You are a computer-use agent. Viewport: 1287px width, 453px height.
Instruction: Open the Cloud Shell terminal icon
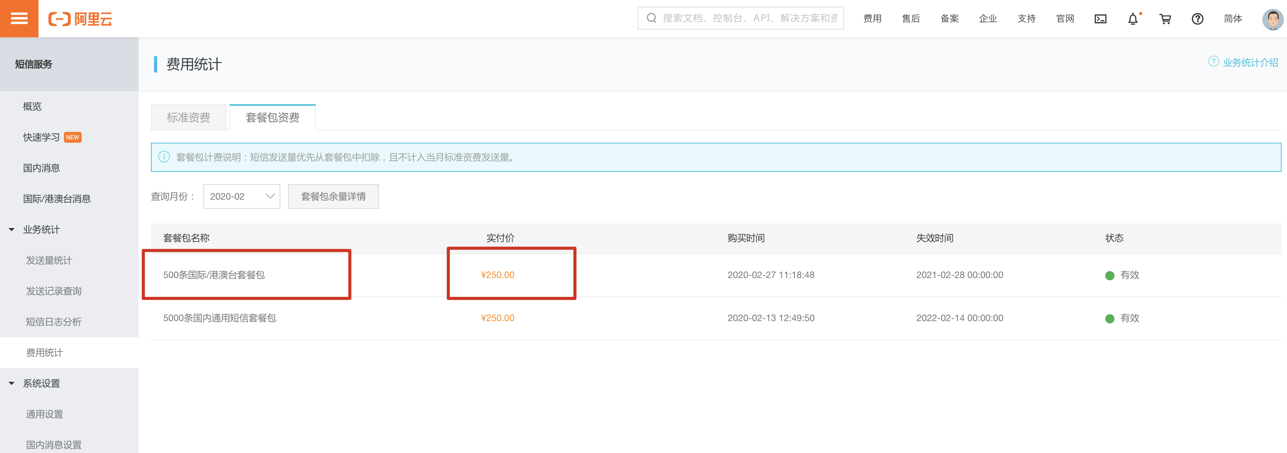click(x=1100, y=19)
